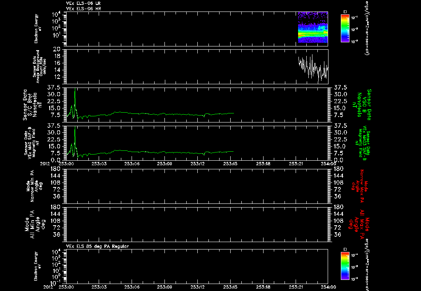
Task: Click '253:15' on the middle time axis
Action: click(230, 164)
